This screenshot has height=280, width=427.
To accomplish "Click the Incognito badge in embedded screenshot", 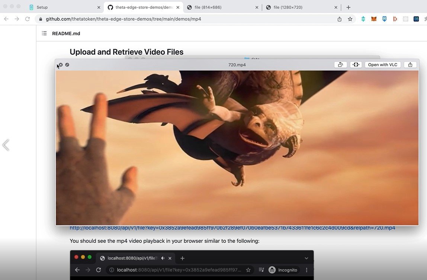I will [x=283, y=270].
